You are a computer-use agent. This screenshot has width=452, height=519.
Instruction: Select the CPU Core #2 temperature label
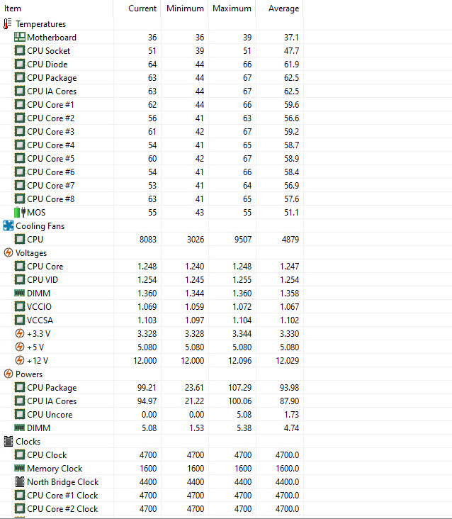coord(51,118)
